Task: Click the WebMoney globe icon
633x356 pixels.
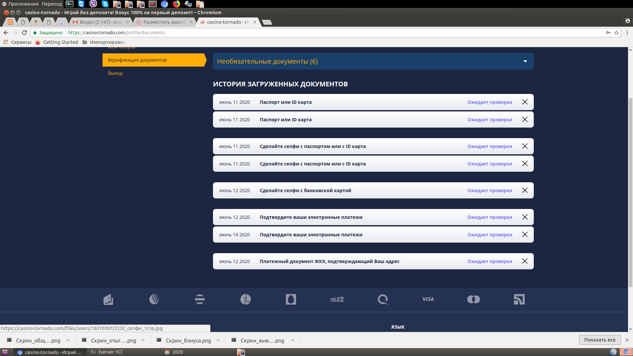Action: click(154, 299)
